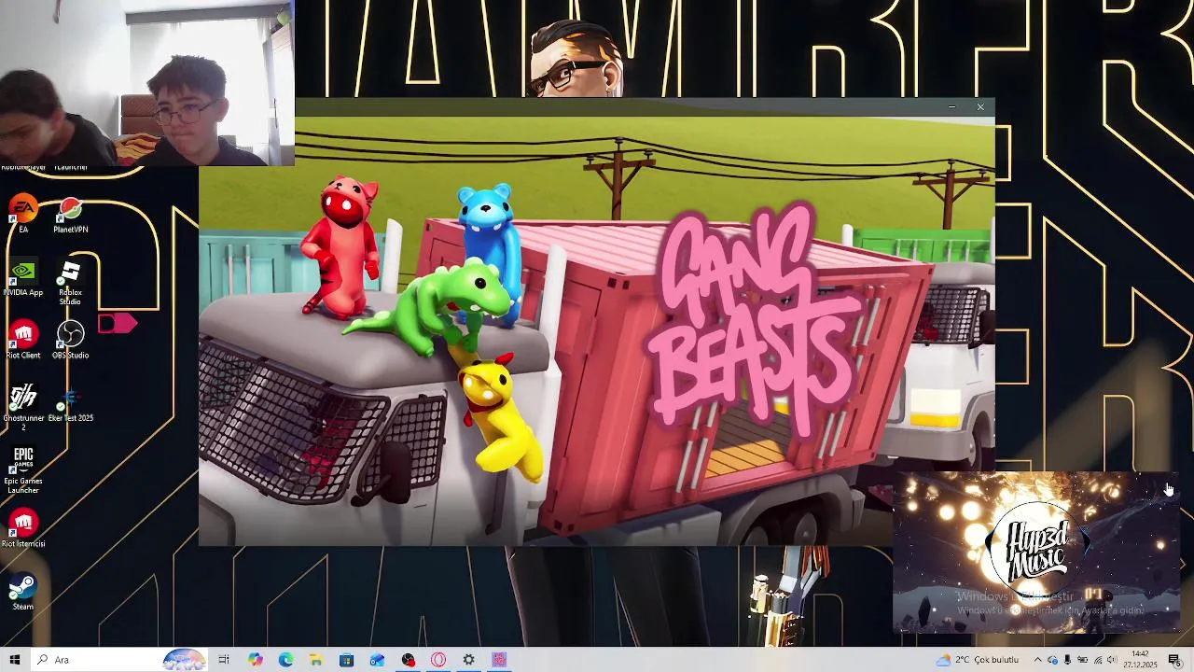Launch Steam from the desktop
Viewport: 1194px width, 672px height.
coord(23,592)
